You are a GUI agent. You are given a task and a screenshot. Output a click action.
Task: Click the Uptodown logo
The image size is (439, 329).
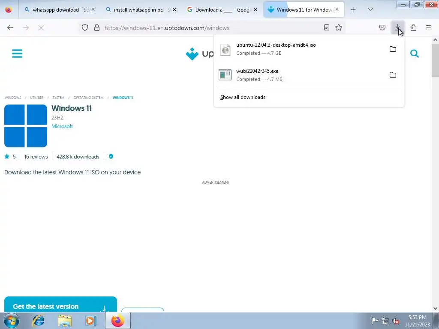pyautogui.click(x=199, y=54)
